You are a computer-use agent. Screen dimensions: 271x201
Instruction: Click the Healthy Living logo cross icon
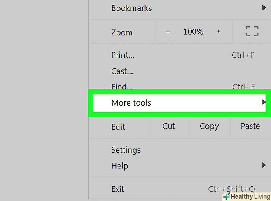pyautogui.click(x=226, y=197)
